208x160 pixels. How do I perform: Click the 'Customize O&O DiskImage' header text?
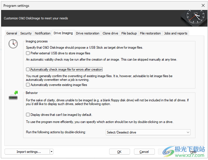pos(36,18)
